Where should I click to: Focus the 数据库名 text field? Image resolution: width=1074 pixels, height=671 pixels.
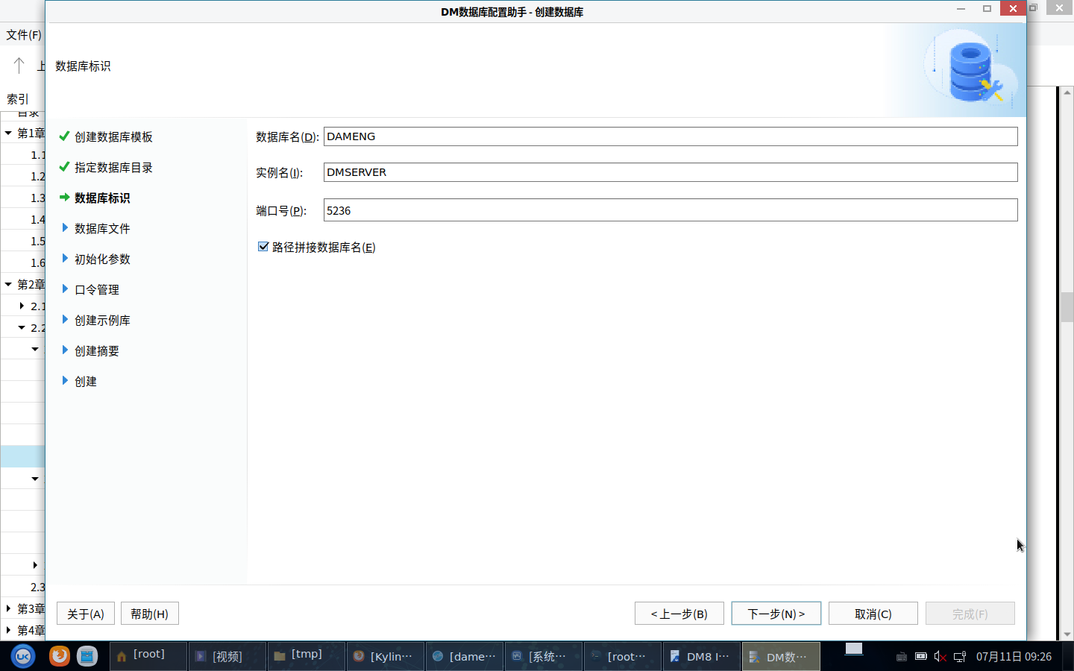tap(670, 136)
